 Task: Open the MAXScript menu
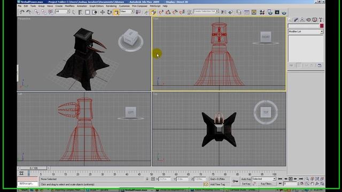(x=155, y=6)
